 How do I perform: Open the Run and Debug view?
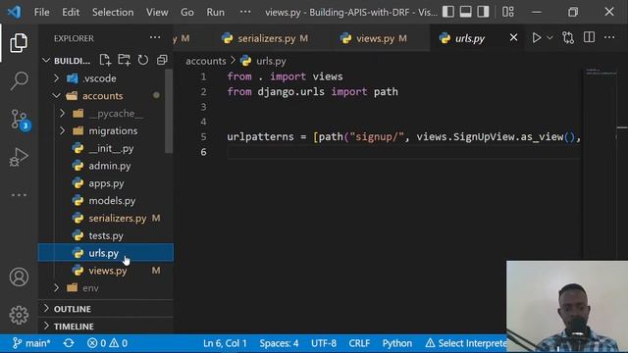click(x=19, y=157)
